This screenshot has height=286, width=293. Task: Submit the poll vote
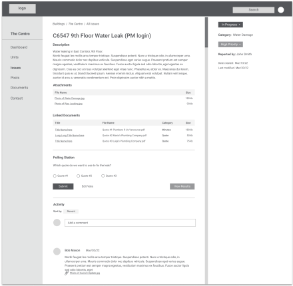tap(63, 186)
